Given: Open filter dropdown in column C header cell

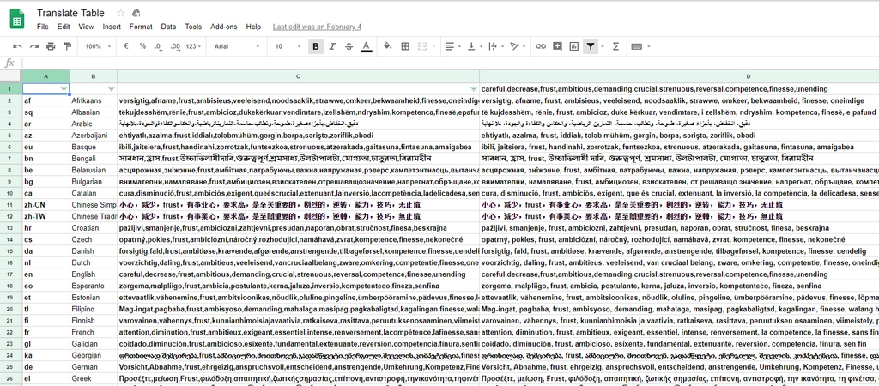Looking at the screenshot, I should point(474,88).
